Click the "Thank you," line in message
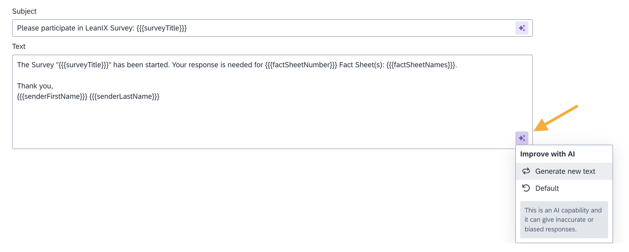The height and width of the screenshot is (252, 629). coord(35,86)
